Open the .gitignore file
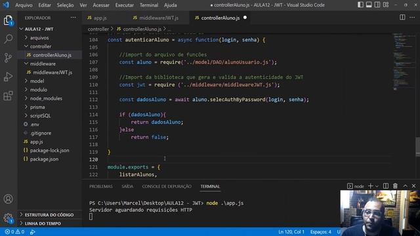 tap(50, 133)
